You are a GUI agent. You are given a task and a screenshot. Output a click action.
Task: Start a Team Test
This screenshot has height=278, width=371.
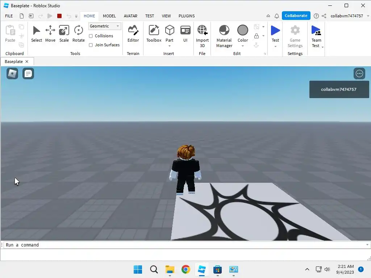(316, 36)
